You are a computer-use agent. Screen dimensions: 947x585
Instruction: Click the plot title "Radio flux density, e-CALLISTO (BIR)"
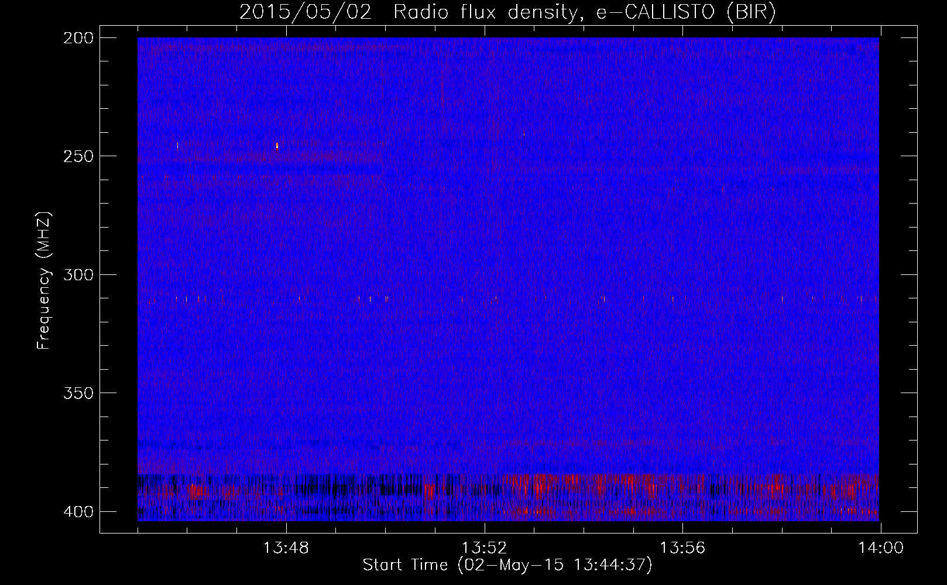coord(584,12)
